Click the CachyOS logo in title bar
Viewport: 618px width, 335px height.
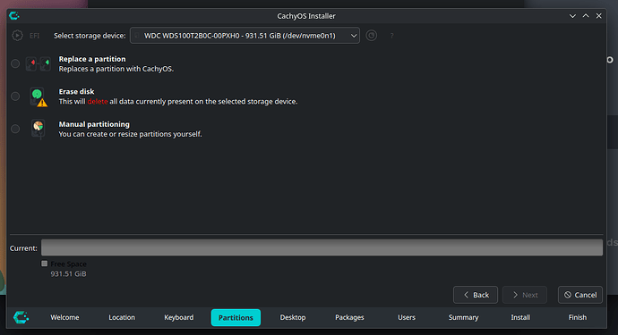[14, 16]
